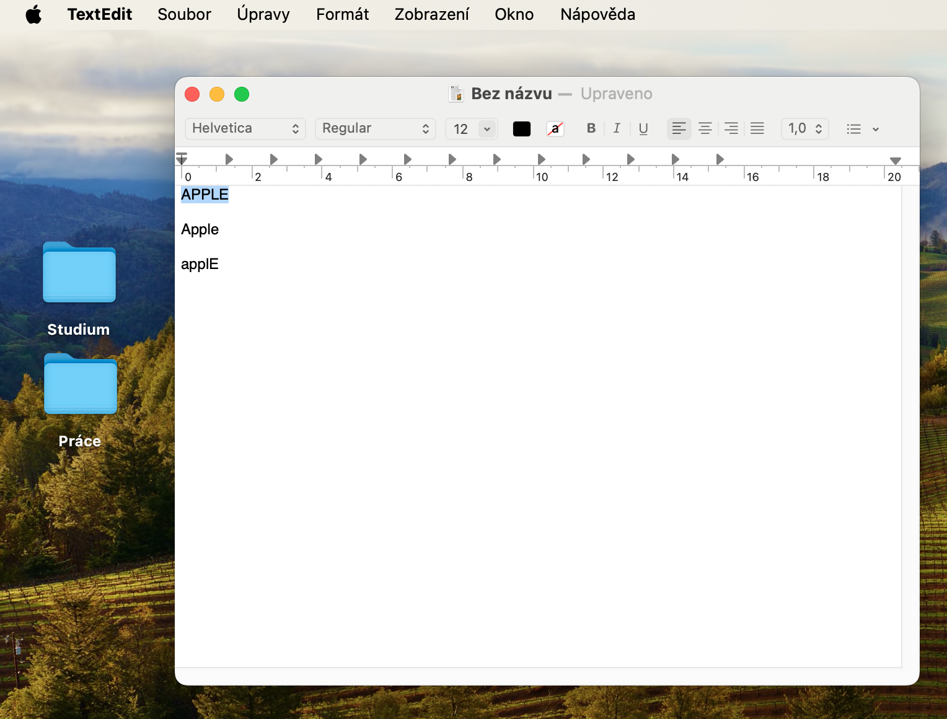Click the word Apple in the document
This screenshot has width=947, height=719.
200,229
